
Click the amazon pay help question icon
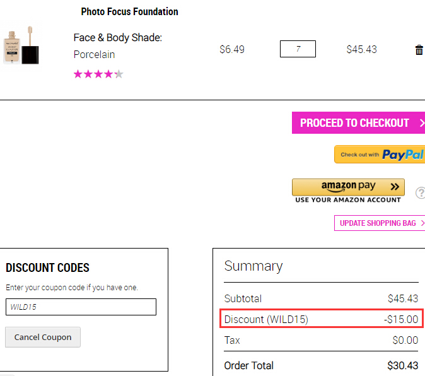(421, 193)
